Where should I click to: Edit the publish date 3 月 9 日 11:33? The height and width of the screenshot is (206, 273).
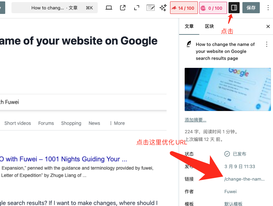240,166
